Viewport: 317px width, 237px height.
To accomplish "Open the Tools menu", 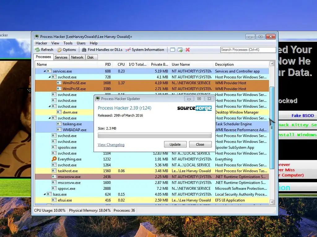I will [x=68, y=43].
